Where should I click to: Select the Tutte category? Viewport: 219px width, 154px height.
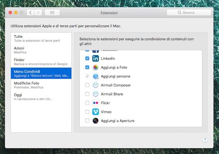pyautogui.click(x=41, y=38)
